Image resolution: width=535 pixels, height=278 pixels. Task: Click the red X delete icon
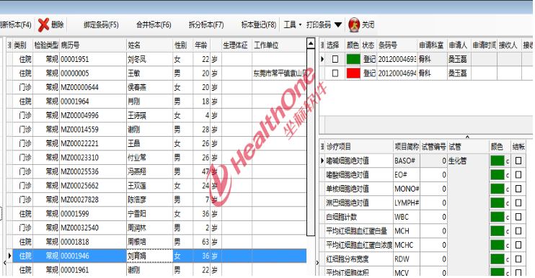pos(44,24)
